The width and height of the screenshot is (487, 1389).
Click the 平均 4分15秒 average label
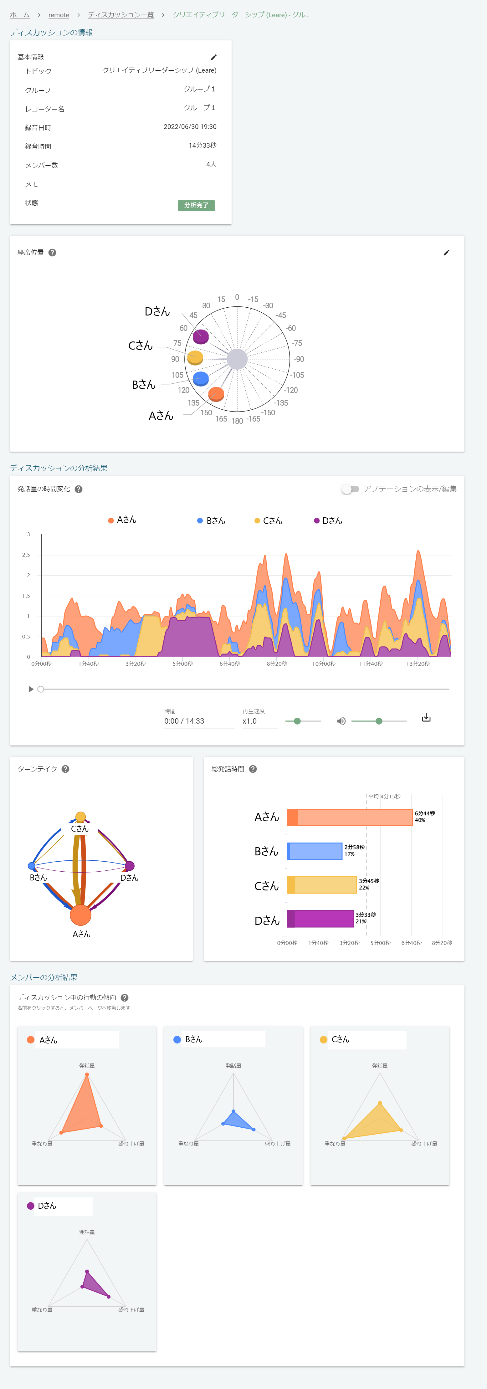pyautogui.click(x=385, y=797)
